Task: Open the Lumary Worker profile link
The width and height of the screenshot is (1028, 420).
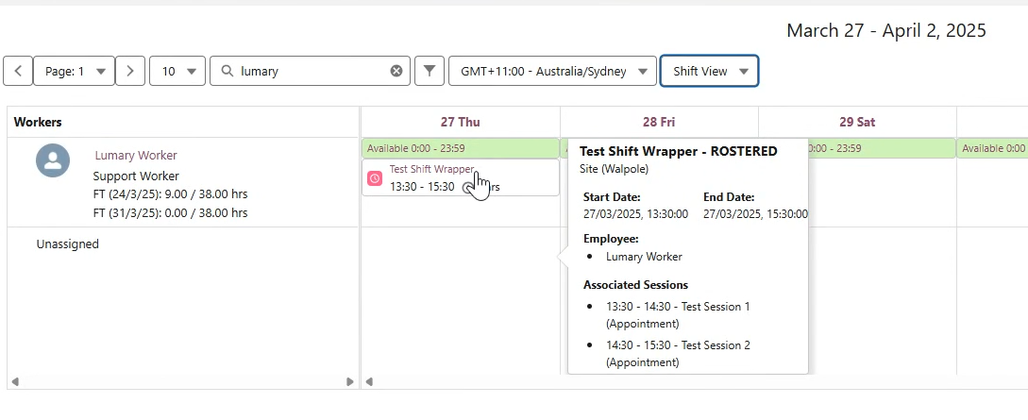Action: (x=136, y=155)
